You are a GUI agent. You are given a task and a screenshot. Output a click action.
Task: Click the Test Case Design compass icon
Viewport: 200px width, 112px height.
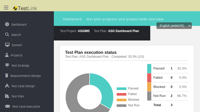7,86
